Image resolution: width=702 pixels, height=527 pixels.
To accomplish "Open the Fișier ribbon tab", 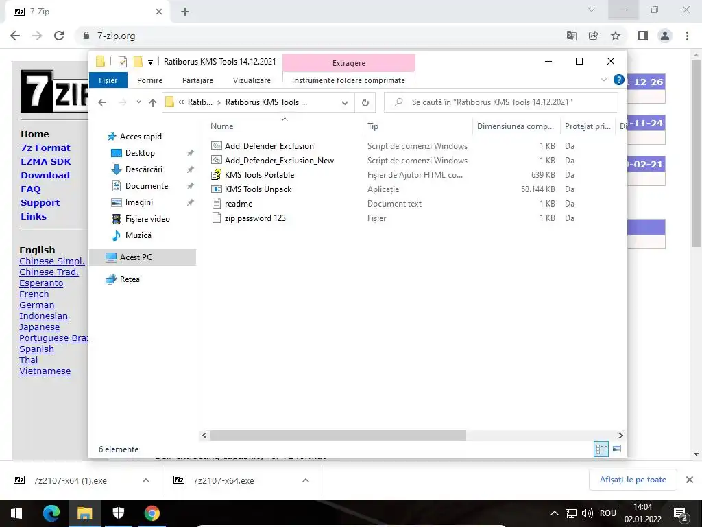I will click(x=108, y=80).
